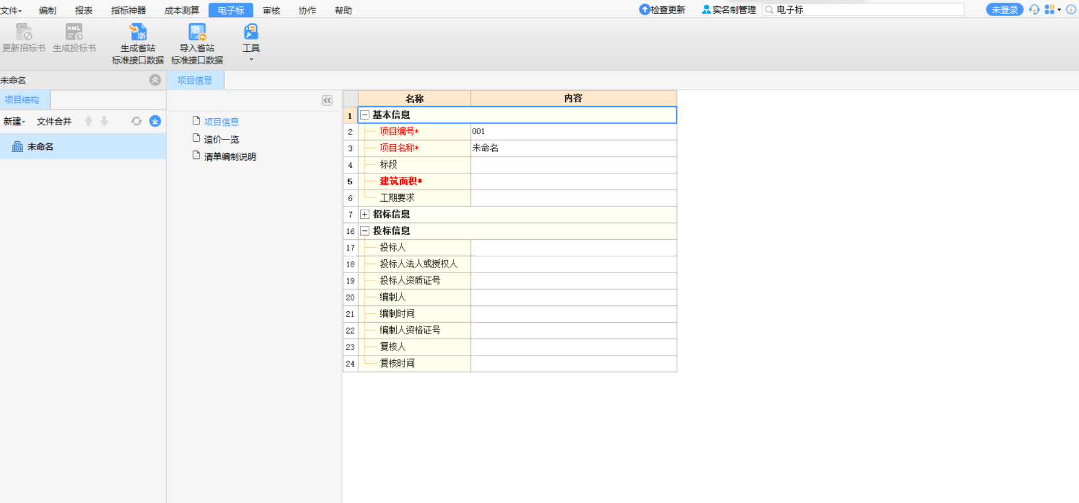The image size is (1079, 503).
Task: Click the 更新招标书 toolbar icon
Action: (x=24, y=32)
